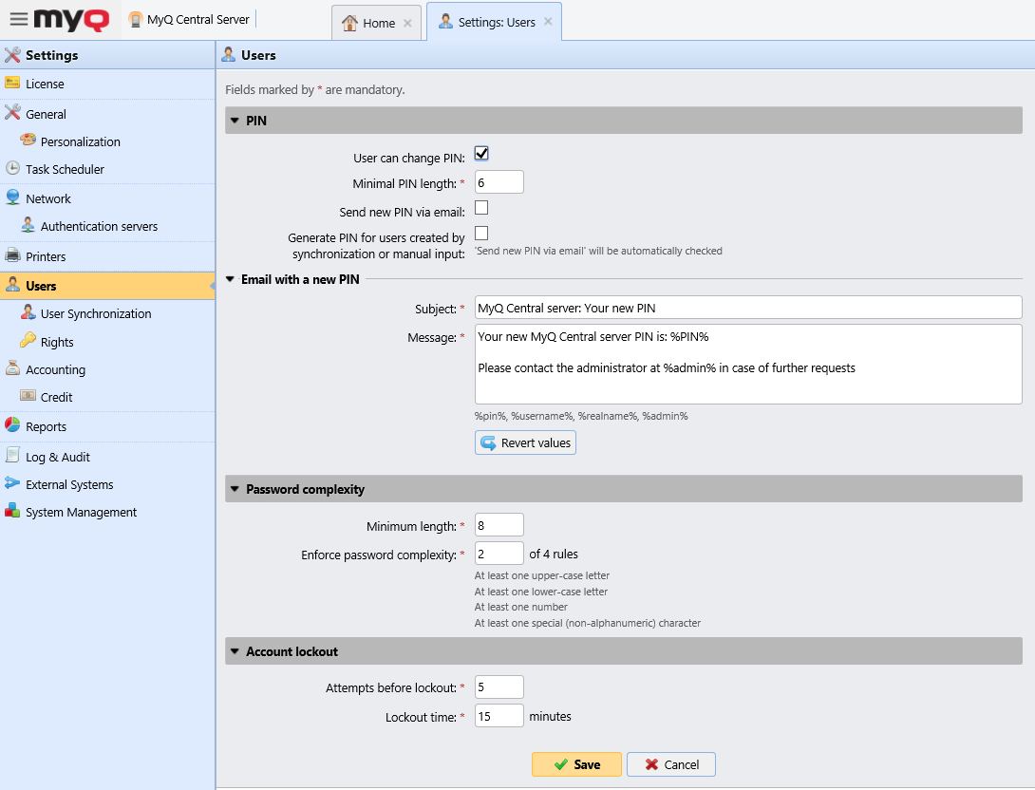This screenshot has height=790, width=1035.
Task: Open Personalization palette icon settings
Action: [28, 141]
